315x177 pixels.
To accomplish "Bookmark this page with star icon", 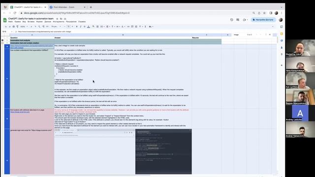I will pos(264,13).
